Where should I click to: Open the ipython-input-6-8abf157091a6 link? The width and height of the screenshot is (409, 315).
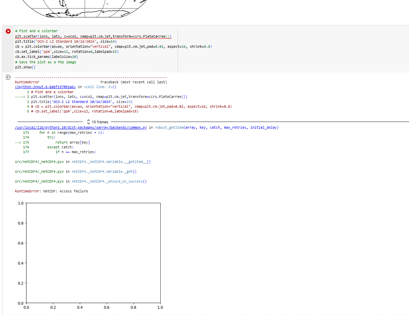point(46,87)
